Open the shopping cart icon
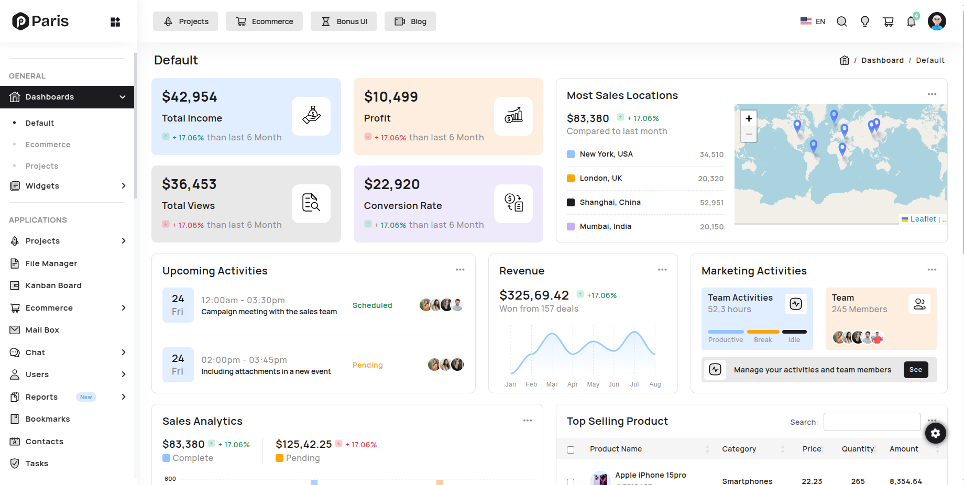Screen dimensions: 964x485 [888, 21]
